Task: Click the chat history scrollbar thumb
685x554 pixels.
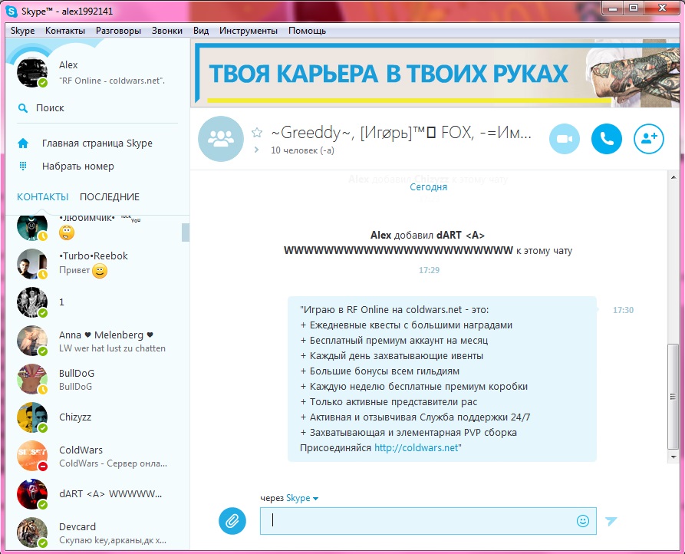Action: tap(673, 396)
